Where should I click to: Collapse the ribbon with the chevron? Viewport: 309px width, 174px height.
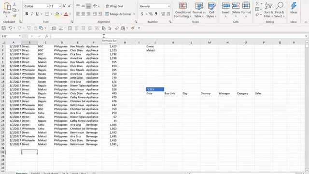tap(306, 22)
